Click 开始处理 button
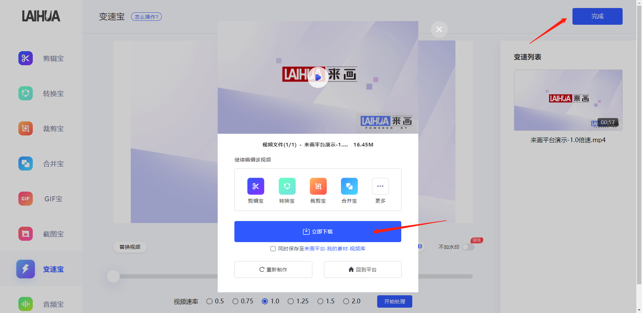Viewport: 642px width, 313px height. [x=395, y=301]
